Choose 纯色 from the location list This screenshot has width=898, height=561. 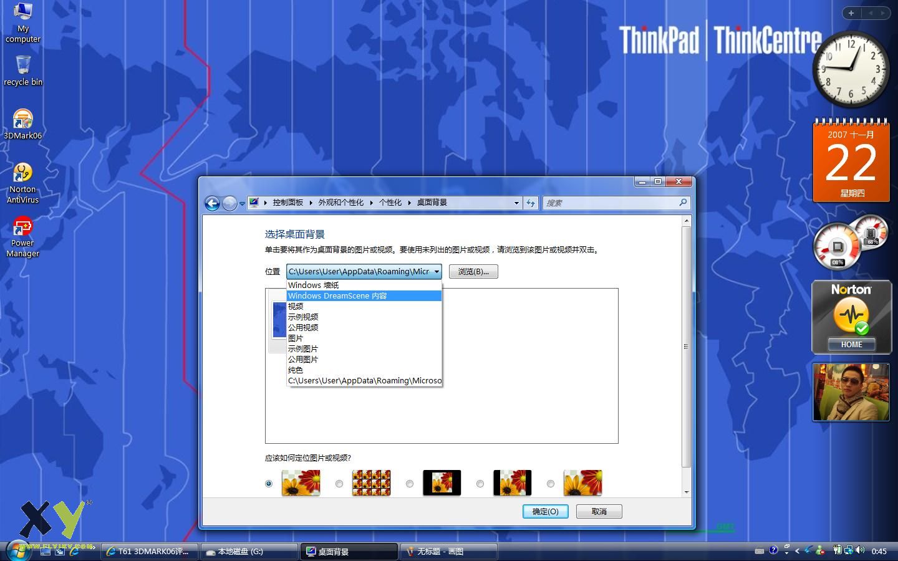click(x=364, y=370)
